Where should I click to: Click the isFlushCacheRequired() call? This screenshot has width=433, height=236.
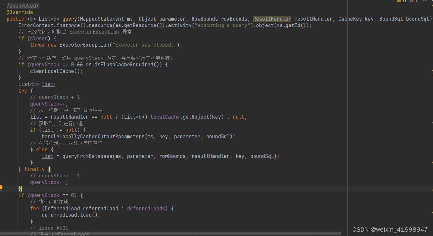coord(127,65)
